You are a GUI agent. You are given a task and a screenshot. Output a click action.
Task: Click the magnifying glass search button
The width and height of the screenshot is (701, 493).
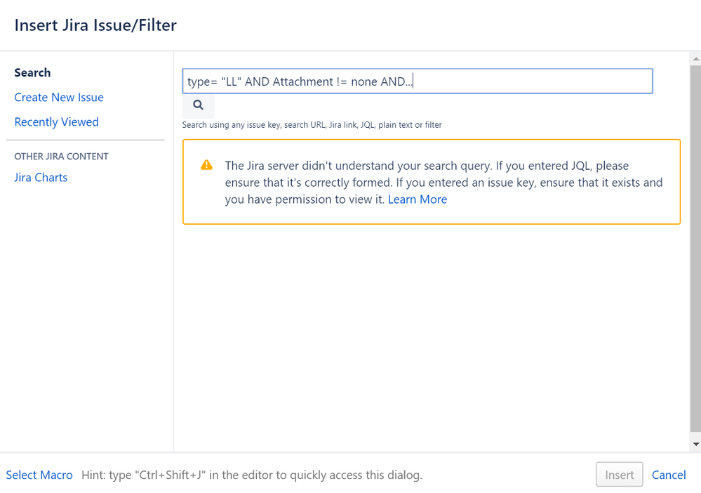pos(198,105)
